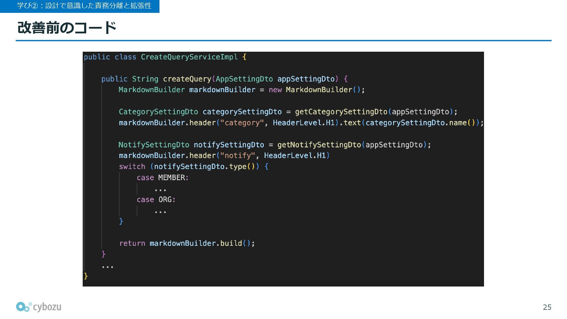This screenshot has width=567, height=319.
Task: Click the blue section header banner
Action: (x=80, y=6)
